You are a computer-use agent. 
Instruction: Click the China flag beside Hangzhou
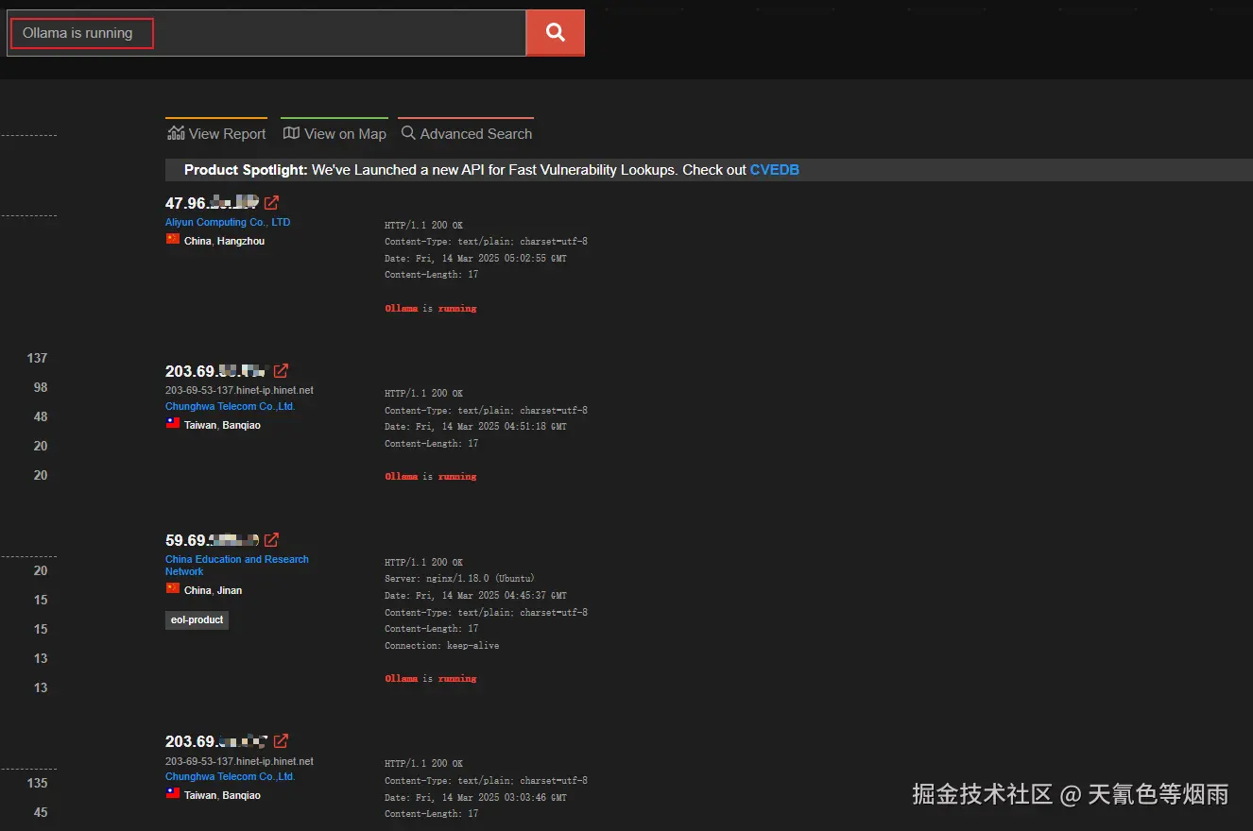tap(173, 239)
